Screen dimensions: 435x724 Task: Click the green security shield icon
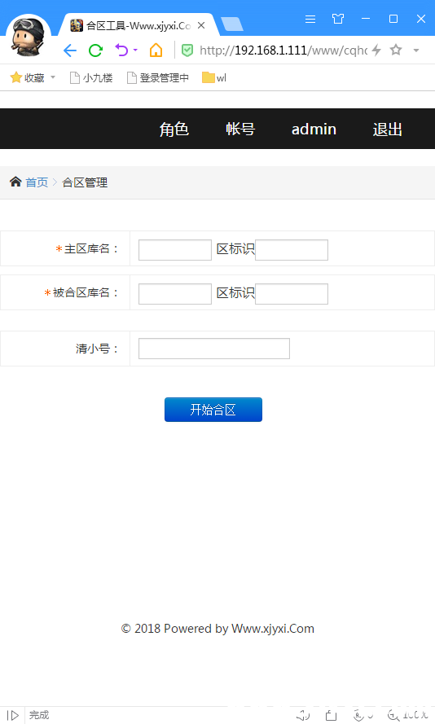tap(187, 50)
